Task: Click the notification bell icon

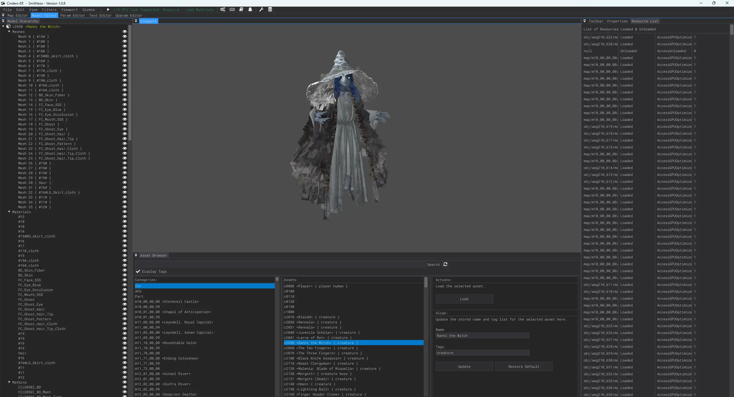Action: pyautogui.click(x=250, y=9)
